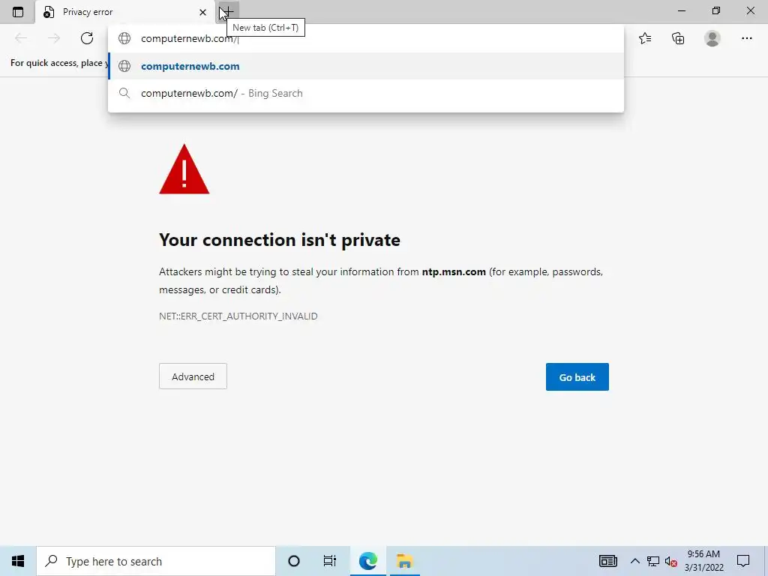This screenshot has height=576, width=768.
Task: Open the Settings and more ellipsis menu
Action: (x=746, y=38)
